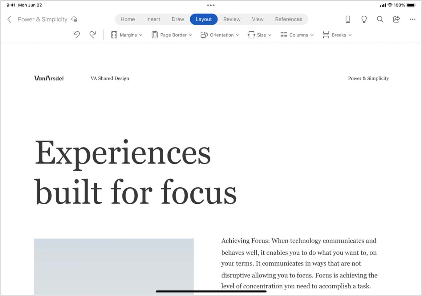Open search with magnifying glass icon
422x296 pixels.
[380, 19]
